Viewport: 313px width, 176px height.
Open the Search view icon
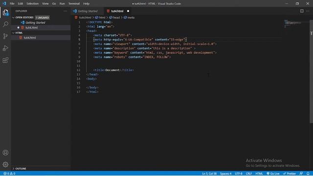[5, 24]
